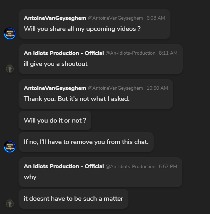Select 'Thank you. But it's not what I asked.' message
This screenshot has width=210, height=214.
[x=96, y=94]
